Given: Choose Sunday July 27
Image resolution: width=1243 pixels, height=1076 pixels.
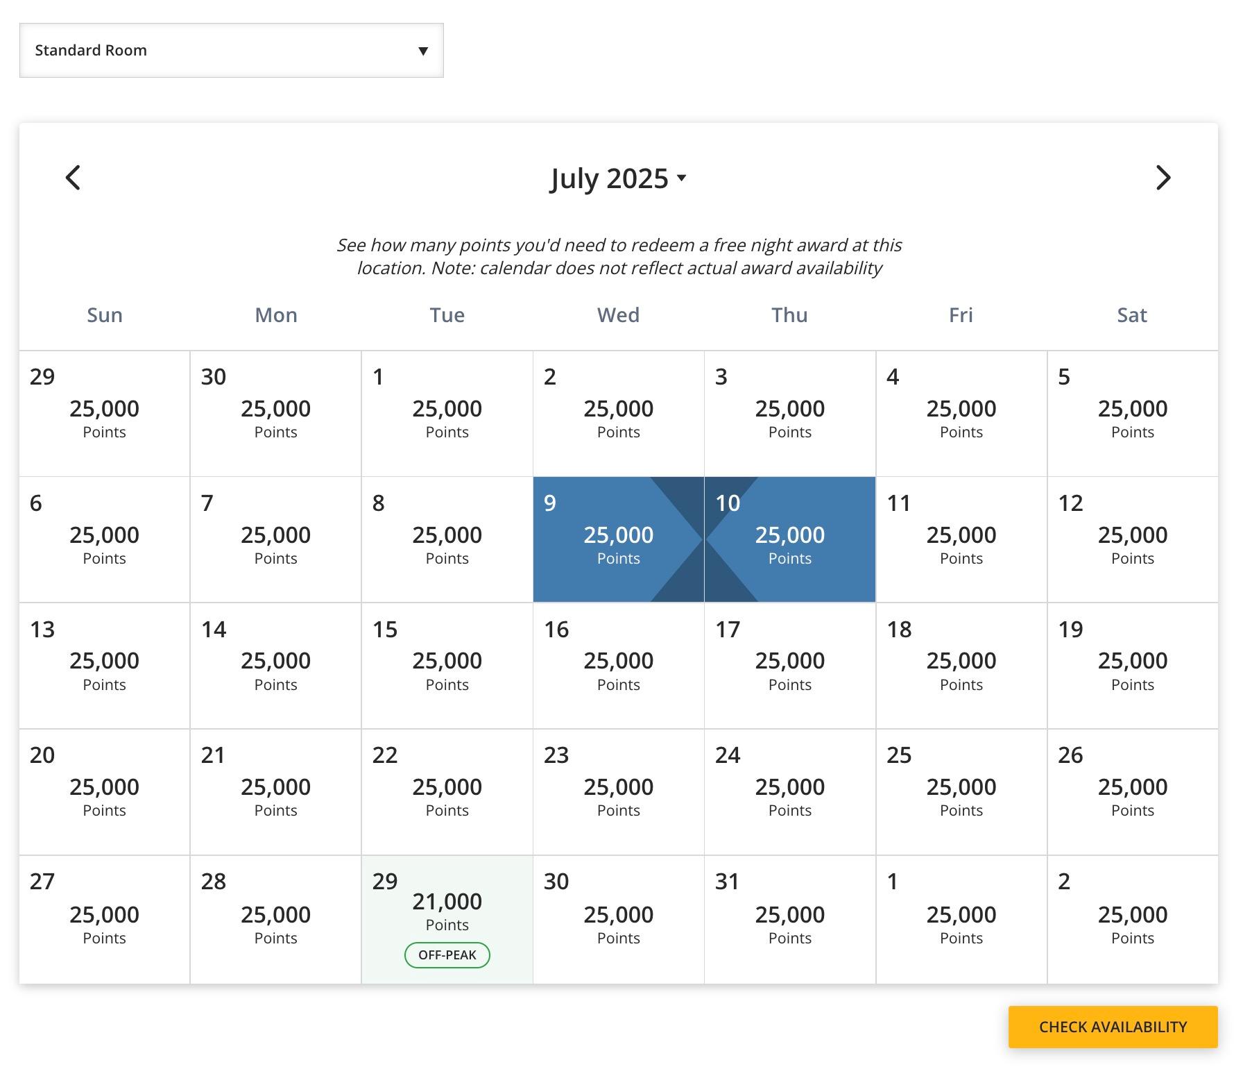Looking at the screenshot, I should point(104,920).
